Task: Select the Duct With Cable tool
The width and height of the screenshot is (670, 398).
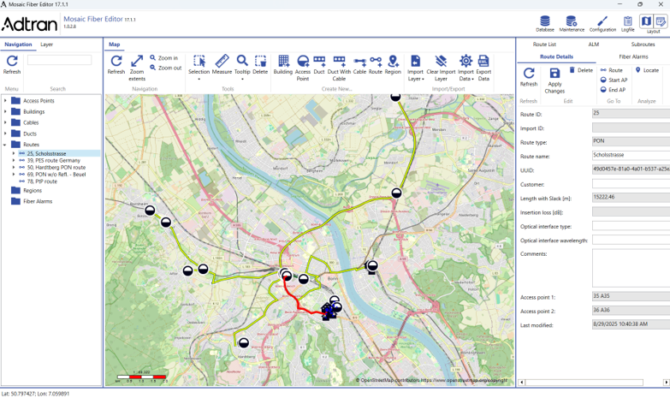Action: tap(339, 68)
